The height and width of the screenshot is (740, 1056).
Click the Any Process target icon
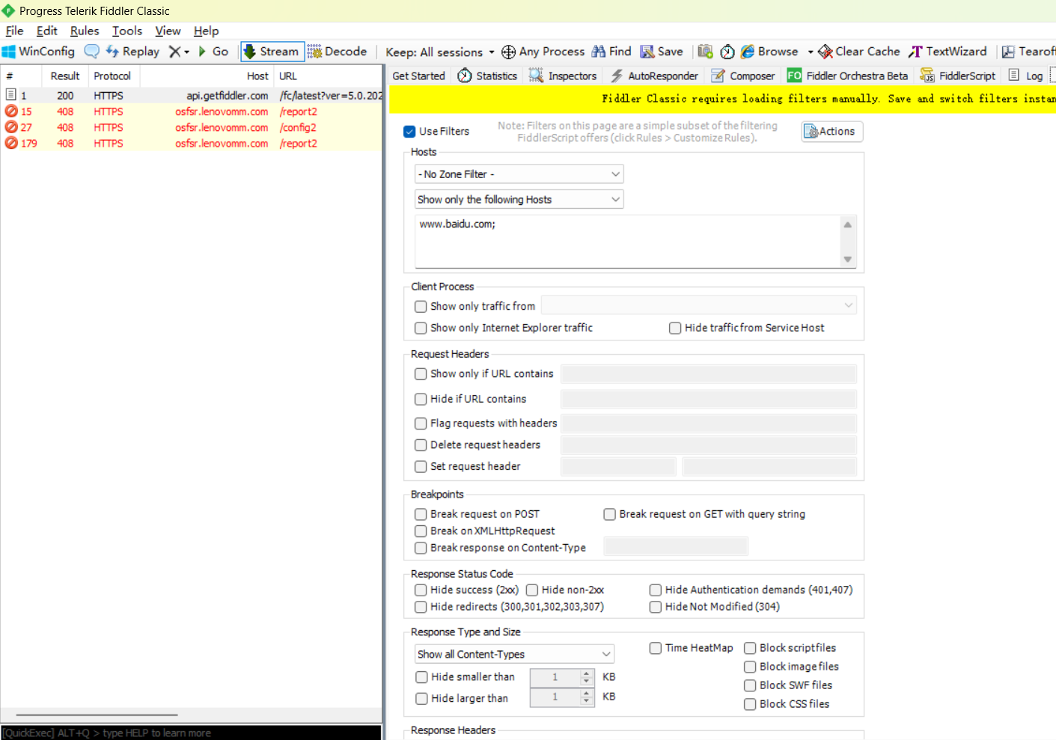click(x=508, y=52)
